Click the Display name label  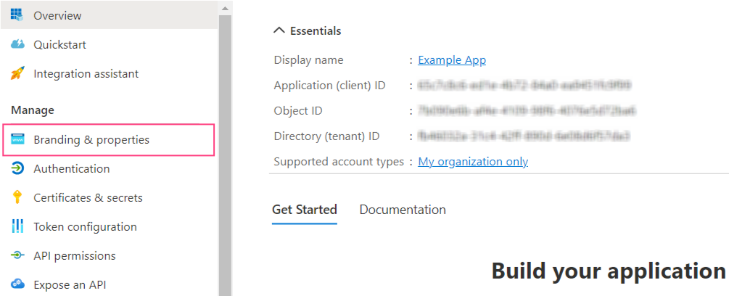309,60
